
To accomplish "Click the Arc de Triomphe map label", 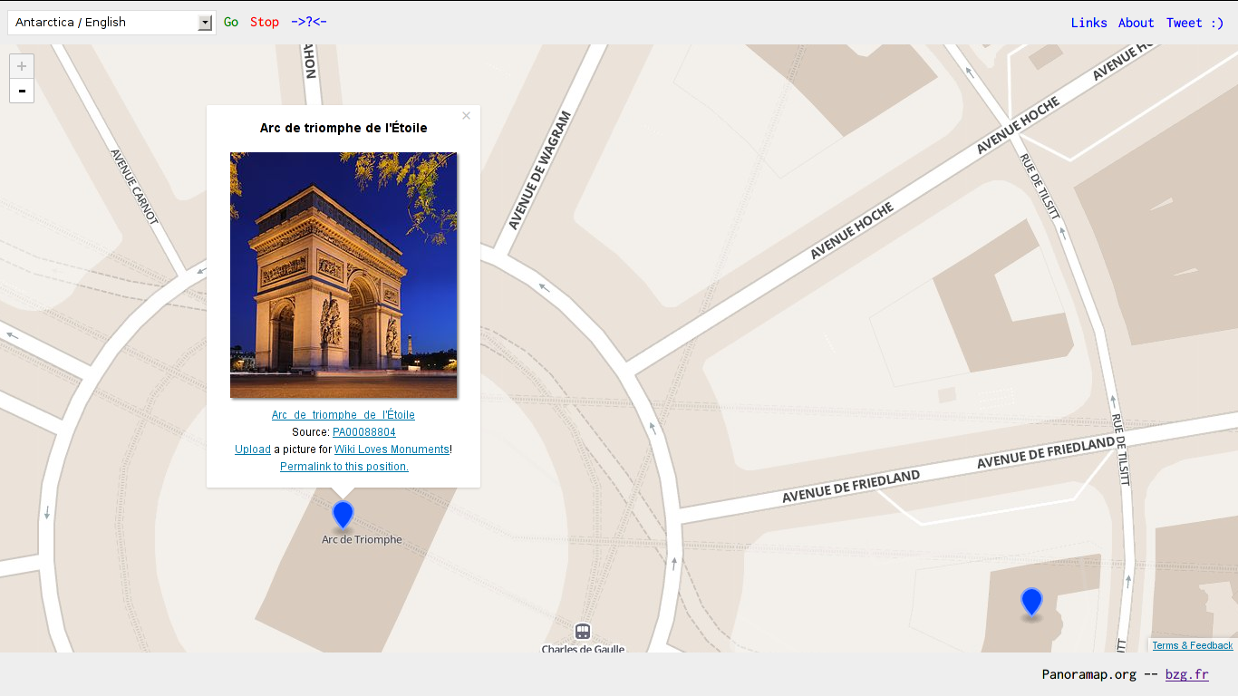I will pyautogui.click(x=362, y=539).
